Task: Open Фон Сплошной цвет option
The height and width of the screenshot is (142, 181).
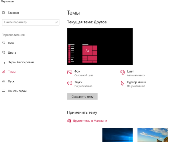Action: tap(84, 73)
